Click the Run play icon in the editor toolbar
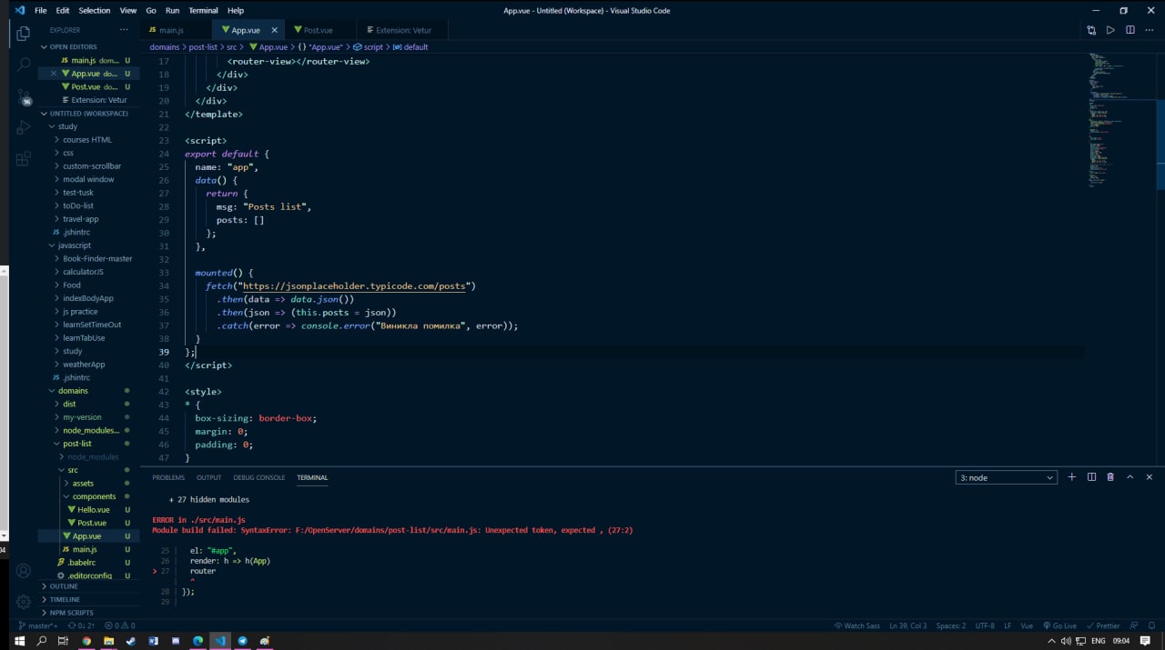This screenshot has height=650, width=1165. click(1110, 30)
